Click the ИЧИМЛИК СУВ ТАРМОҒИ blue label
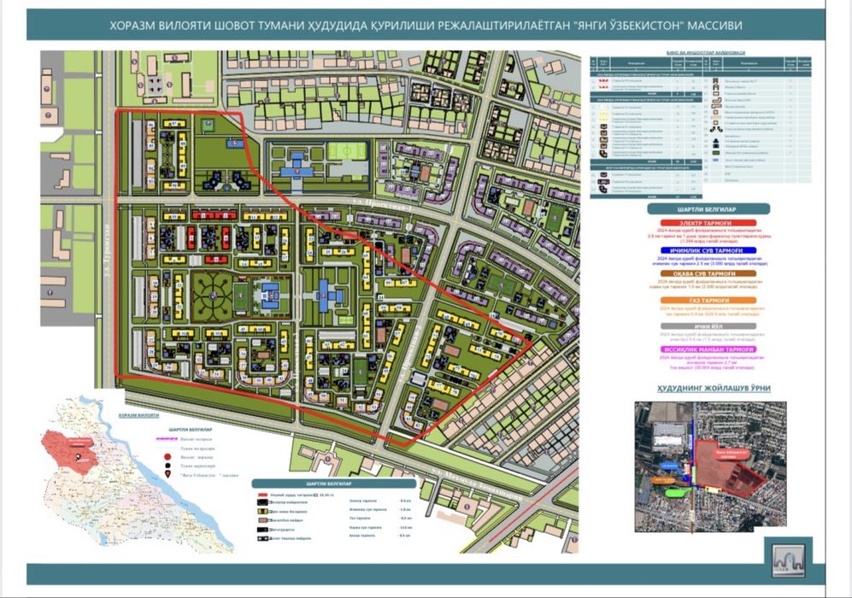Image resolution: width=852 pixels, height=598 pixels. click(x=708, y=251)
